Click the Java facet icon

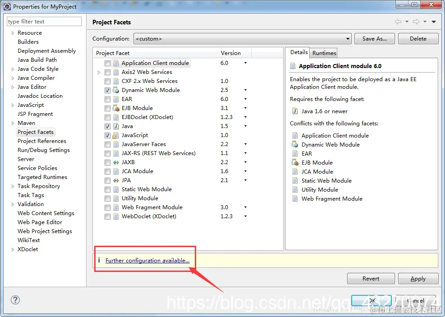116,126
